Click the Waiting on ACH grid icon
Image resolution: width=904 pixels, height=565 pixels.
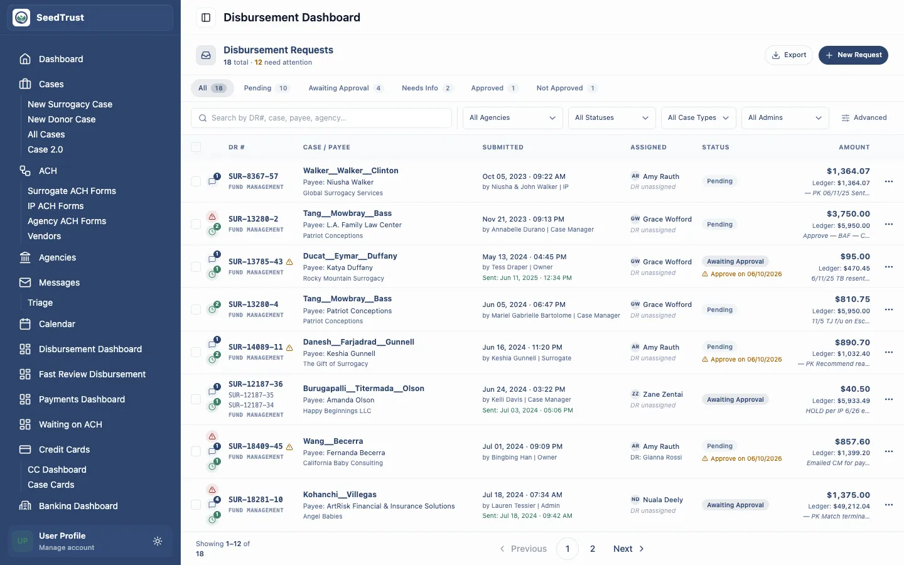(25, 424)
